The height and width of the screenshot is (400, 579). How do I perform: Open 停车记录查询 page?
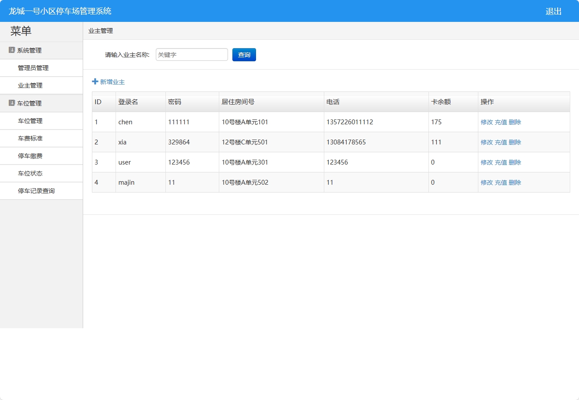pyautogui.click(x=36, y=191)
